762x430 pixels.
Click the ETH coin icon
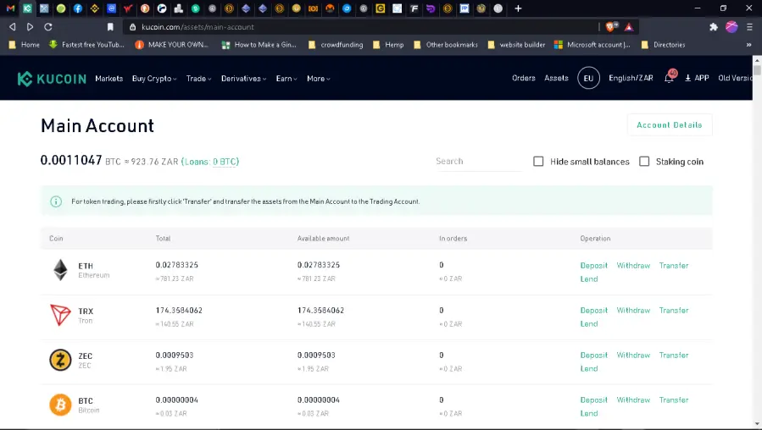click(60, 270)
